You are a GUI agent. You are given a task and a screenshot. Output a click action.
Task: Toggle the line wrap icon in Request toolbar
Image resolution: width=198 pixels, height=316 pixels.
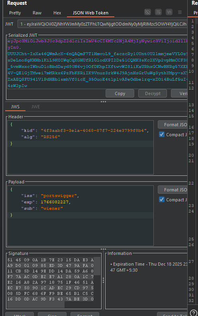pos(159,12)
